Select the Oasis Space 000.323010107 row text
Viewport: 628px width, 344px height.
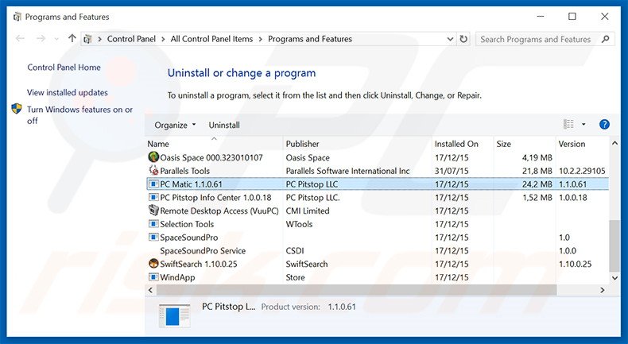coord(211,157)
